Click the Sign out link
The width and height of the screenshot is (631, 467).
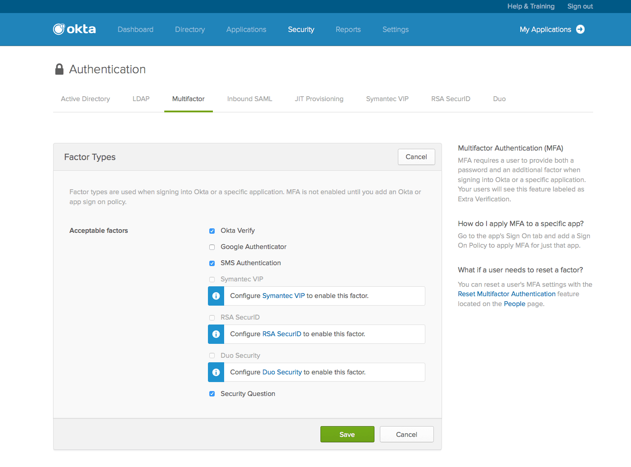tap(580, 6)
